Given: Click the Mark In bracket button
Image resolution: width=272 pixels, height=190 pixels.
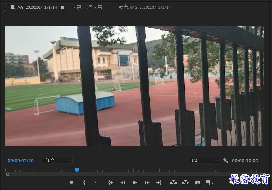Looking at the screenshot, I should click(84, 182).
